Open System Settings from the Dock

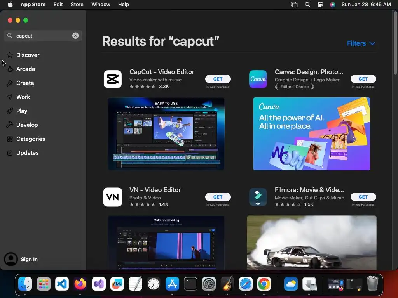click(x=209, y=284)
